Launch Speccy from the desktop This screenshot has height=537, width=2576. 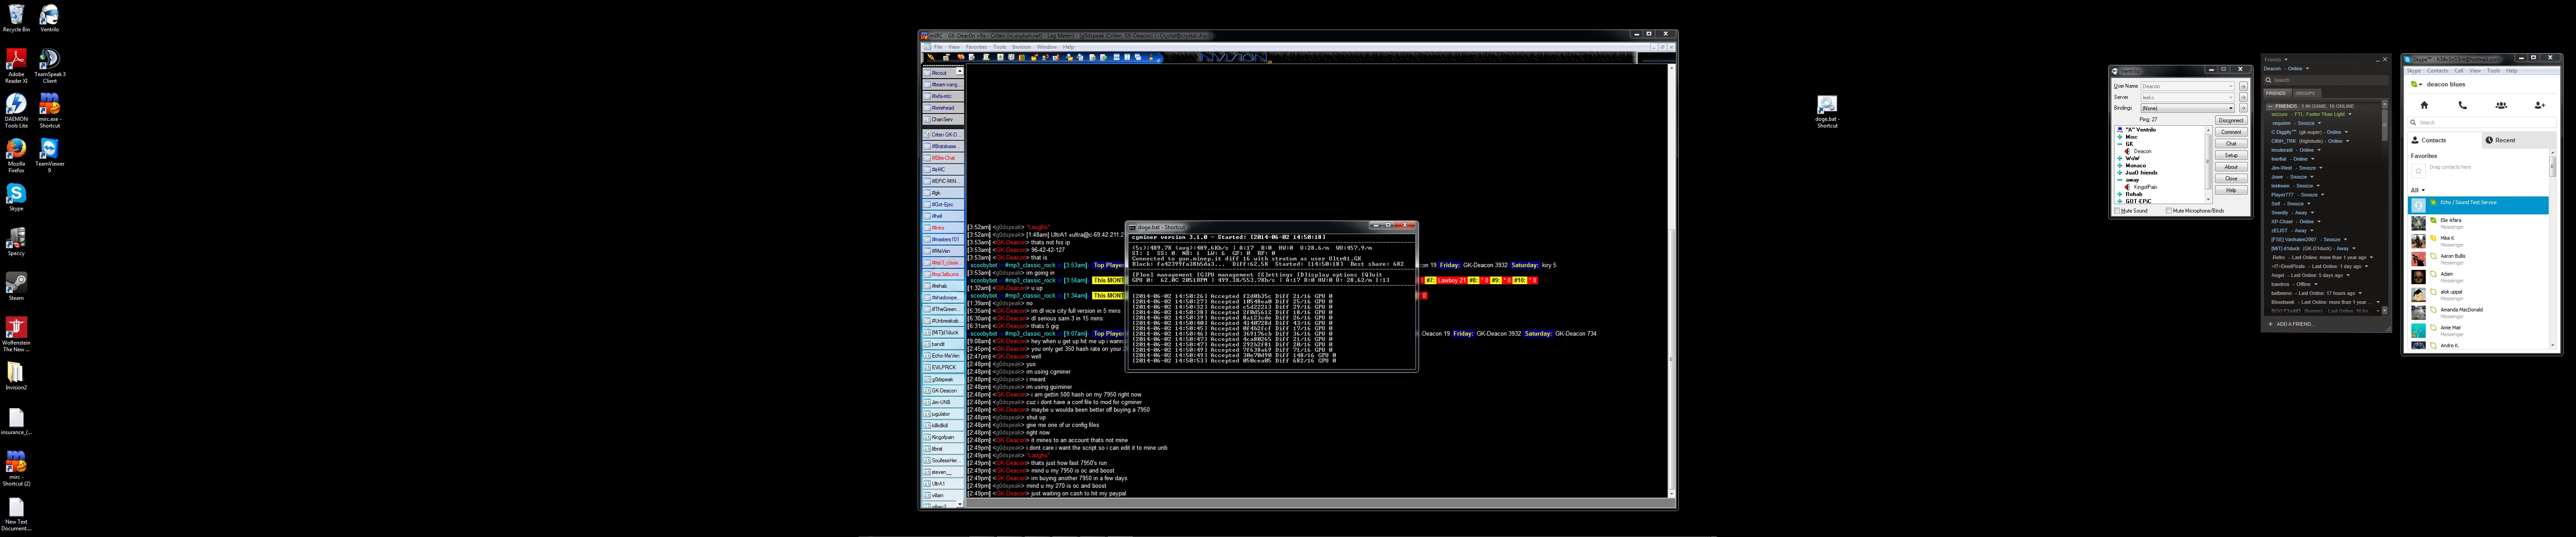pos(16,242)
